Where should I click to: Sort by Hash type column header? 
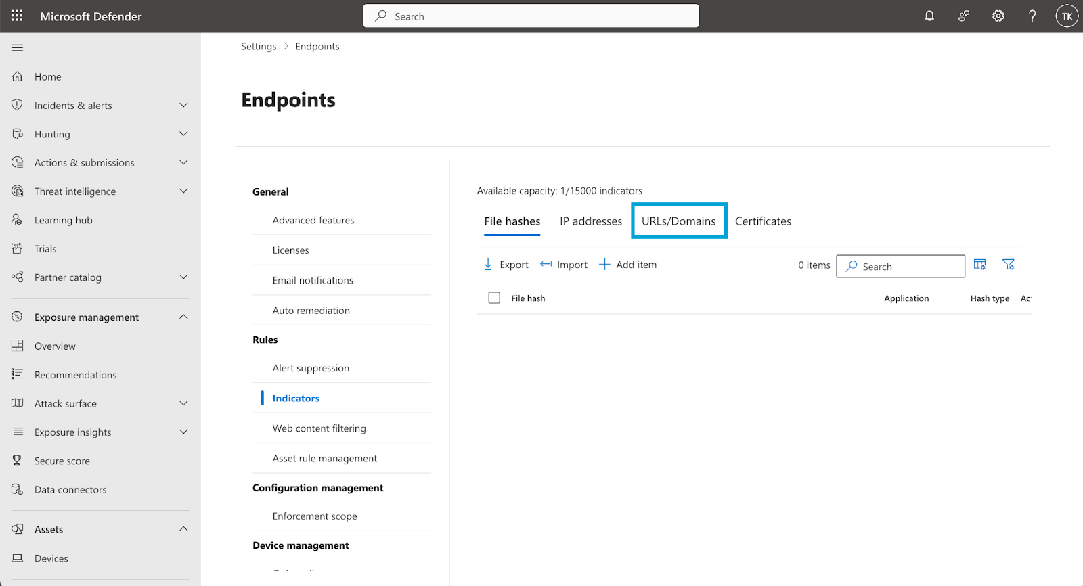click(x=990, y=298)
